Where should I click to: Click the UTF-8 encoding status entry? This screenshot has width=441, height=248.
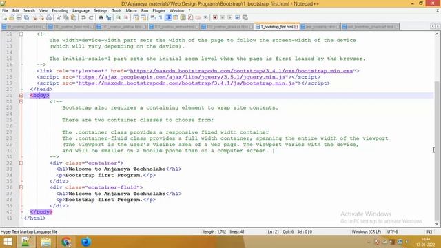(x=392, y=232)
